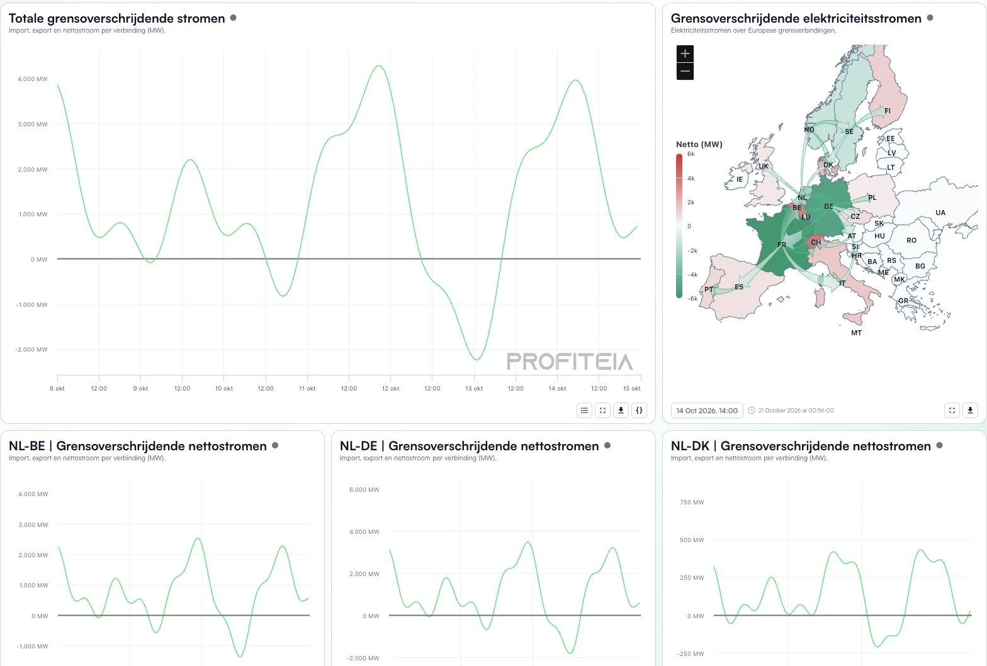Click '8 okt' on total chart x-axis

tap(57, 389)
